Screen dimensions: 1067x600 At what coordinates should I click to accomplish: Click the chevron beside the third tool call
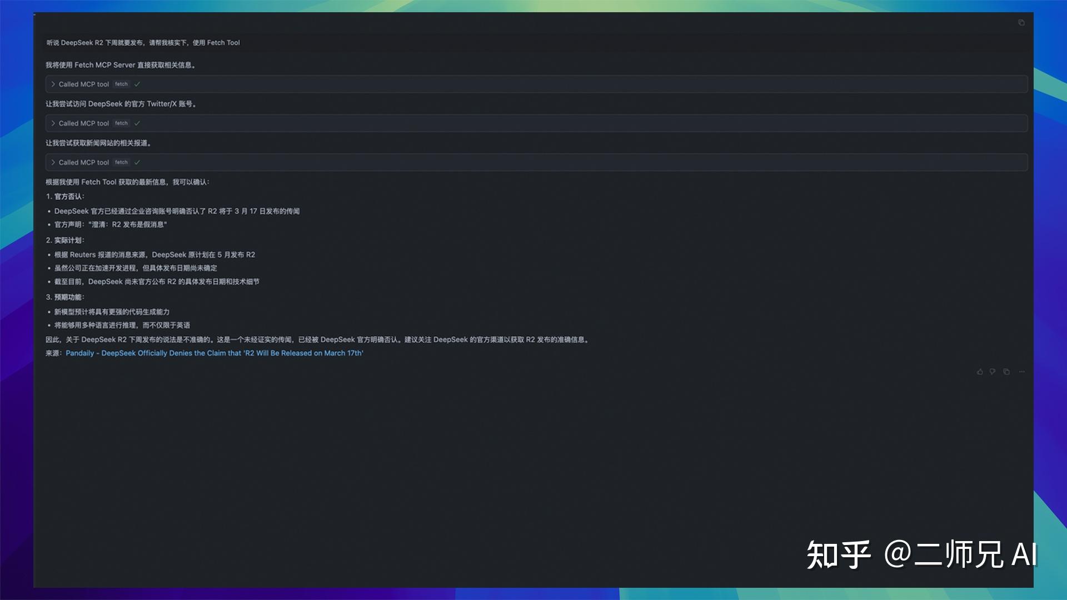coord(53,162)
